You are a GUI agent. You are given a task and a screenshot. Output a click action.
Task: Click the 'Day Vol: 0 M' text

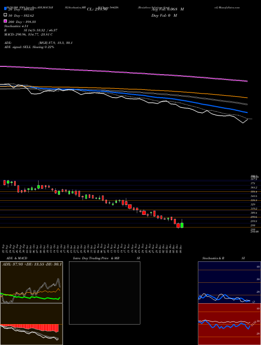pos(164,16)
